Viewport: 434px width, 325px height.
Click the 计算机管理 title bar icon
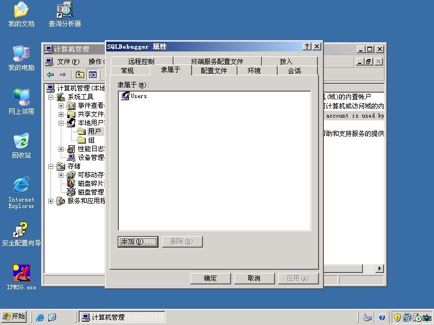coord(49,49)
